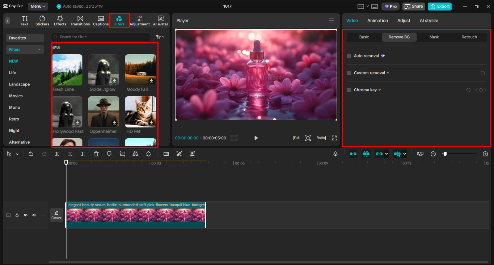Click the Mirror tool icon
Viewport: 494px width, 265px height.
click(135, 153)
